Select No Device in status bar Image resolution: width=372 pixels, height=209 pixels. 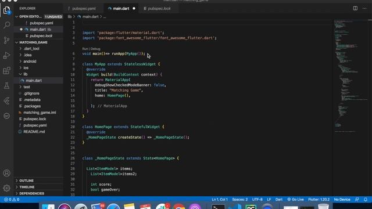(x=342, y=200)
